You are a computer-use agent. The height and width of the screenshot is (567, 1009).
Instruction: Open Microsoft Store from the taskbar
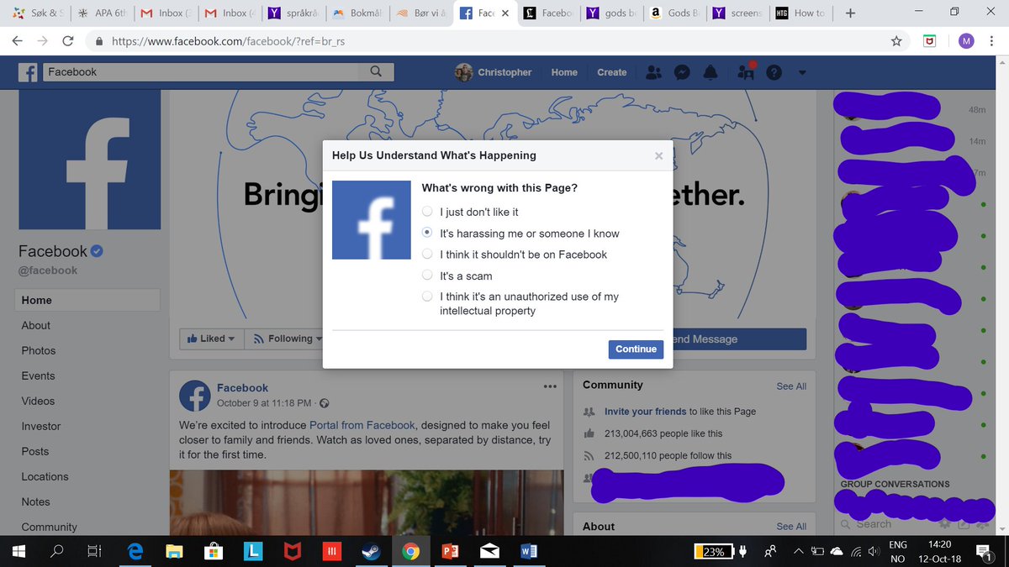point(214,551)
